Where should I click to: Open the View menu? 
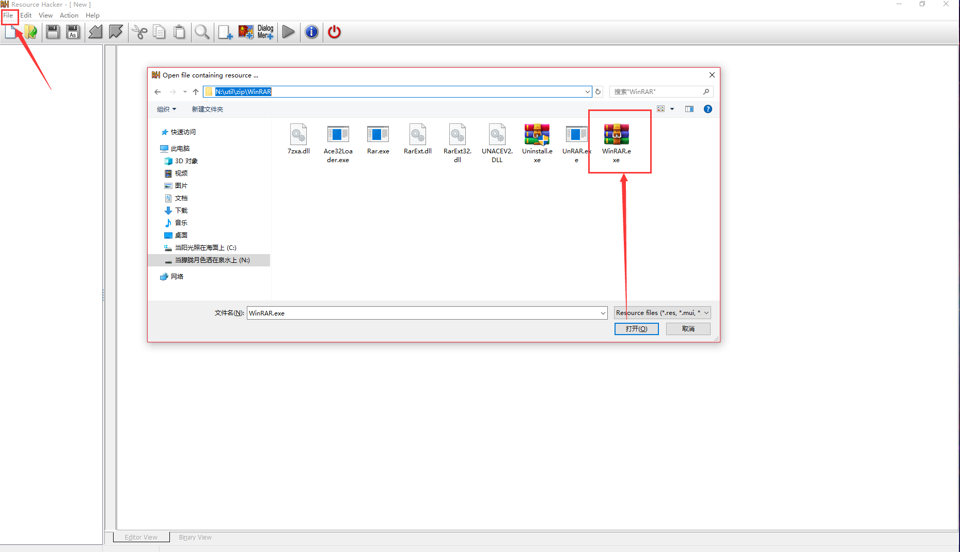click(x=45, y=15)
